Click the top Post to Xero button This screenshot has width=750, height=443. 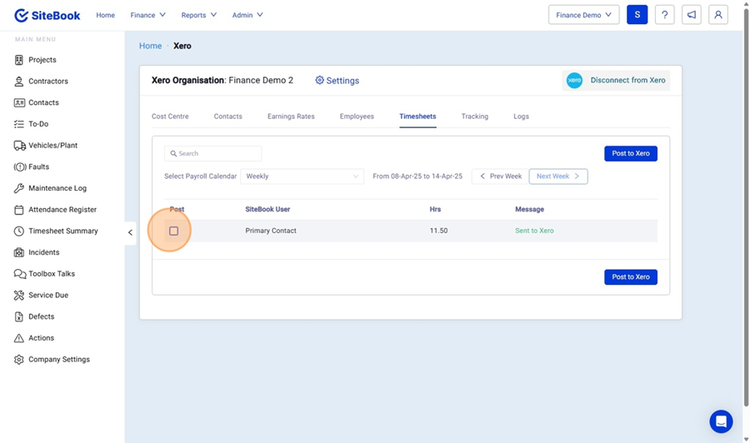[x=630, y=153]
